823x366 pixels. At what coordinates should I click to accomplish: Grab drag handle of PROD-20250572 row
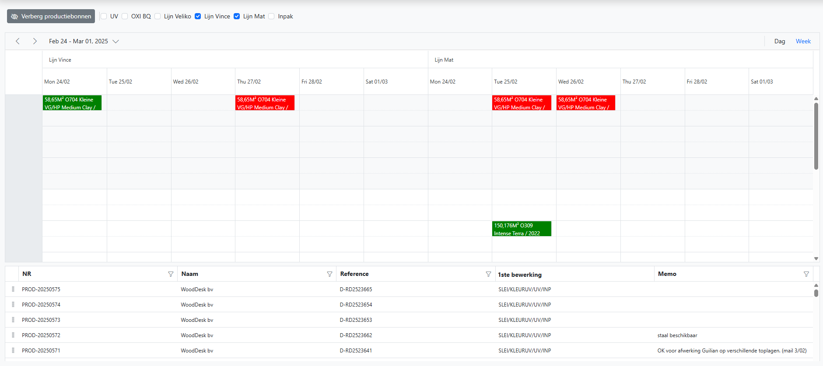pos(13,335)
